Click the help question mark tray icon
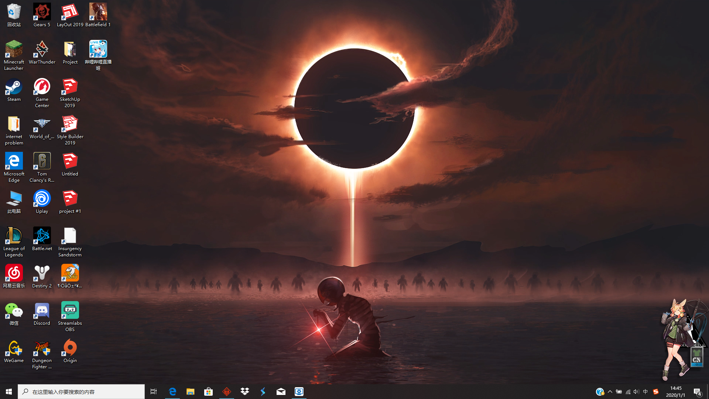 pos(600,392)
